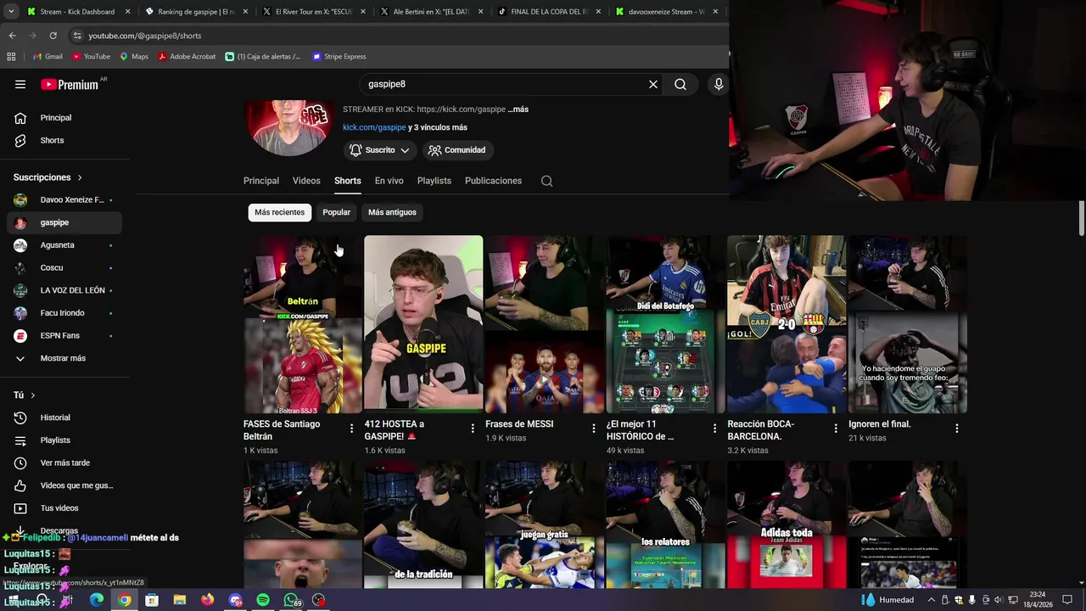Expand Mostrar más in subscriptions list
This screenshot has height=611, width=1086.
coord(64,358)
